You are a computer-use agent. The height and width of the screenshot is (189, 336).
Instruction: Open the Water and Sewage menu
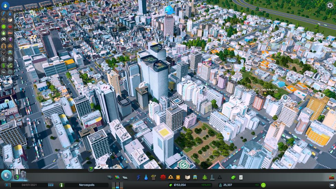click(146, 177)
